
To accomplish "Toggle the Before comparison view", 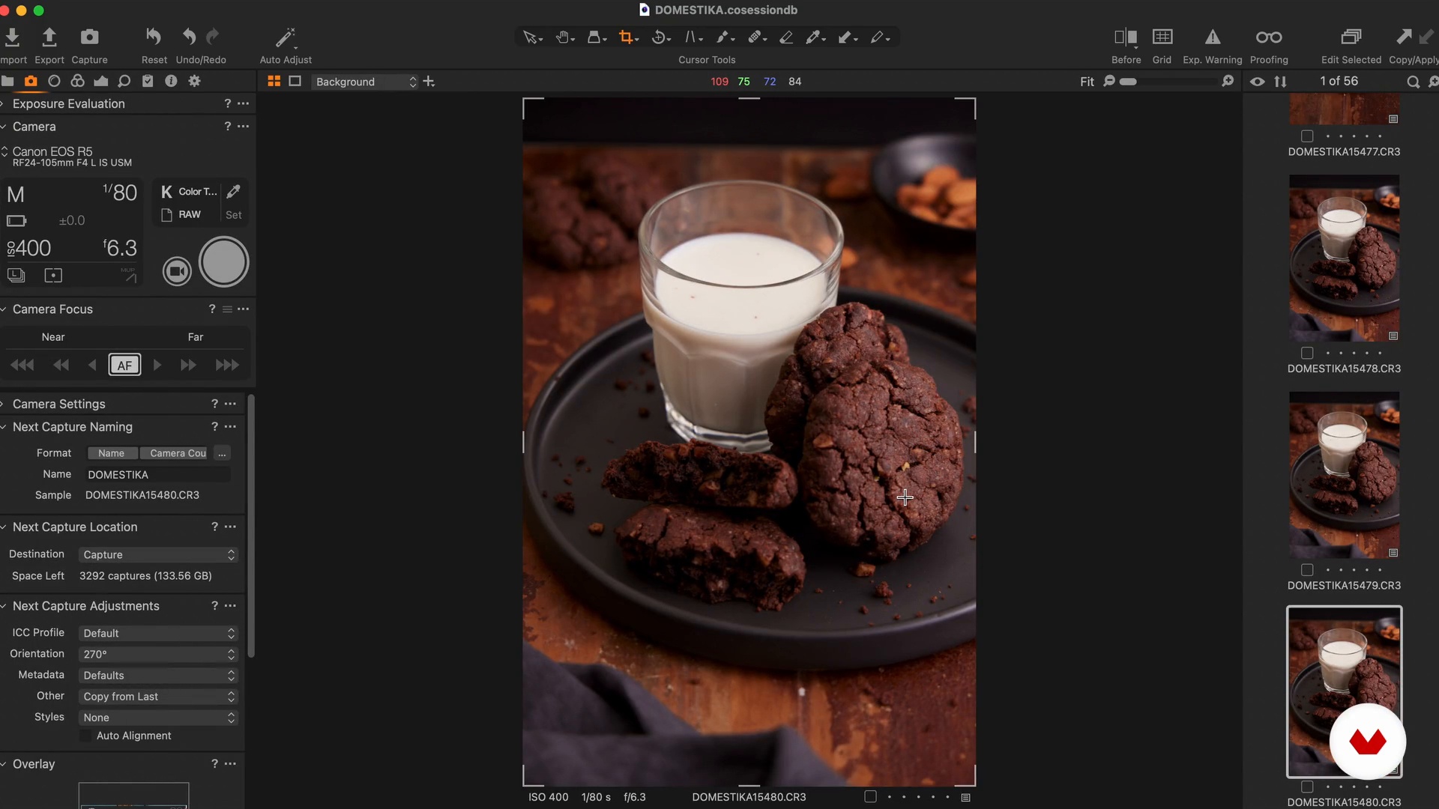I will click(1126, 37).
